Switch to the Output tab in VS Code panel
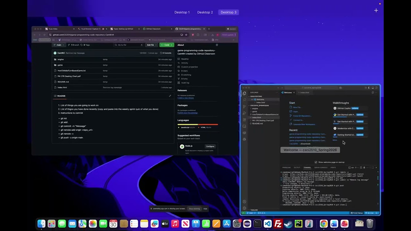 pos(297,167)
